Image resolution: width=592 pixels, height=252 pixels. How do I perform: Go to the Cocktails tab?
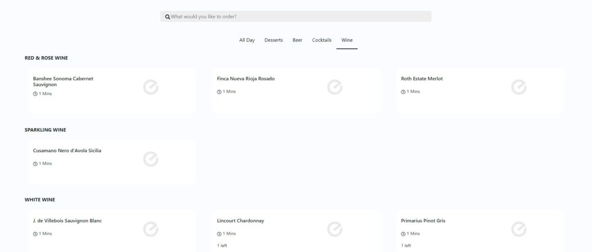tap(322, 40)
